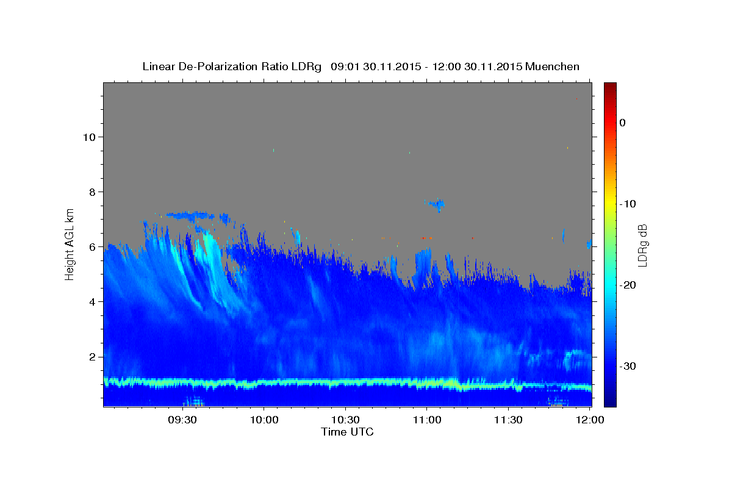The width and height of the screenshot is (732, 488).
Task: Click the small isolated cloud echo near 7.5 km
Action: click(x=436, y=204)
